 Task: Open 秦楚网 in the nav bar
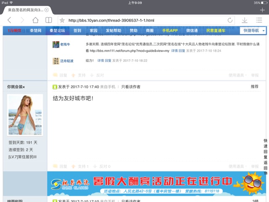click(36, 31)
